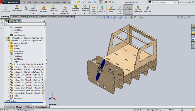195x111 pixels.
Task: Take Snapshot of the assembly
Action: point(148,9)
